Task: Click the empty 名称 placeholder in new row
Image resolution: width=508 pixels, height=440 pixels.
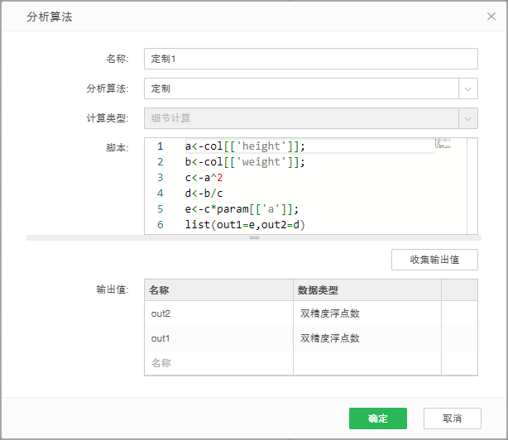Action: (x=218, y=362)
